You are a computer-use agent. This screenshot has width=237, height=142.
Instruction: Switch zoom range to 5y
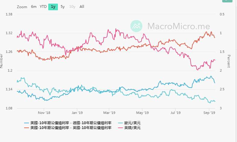63,7
